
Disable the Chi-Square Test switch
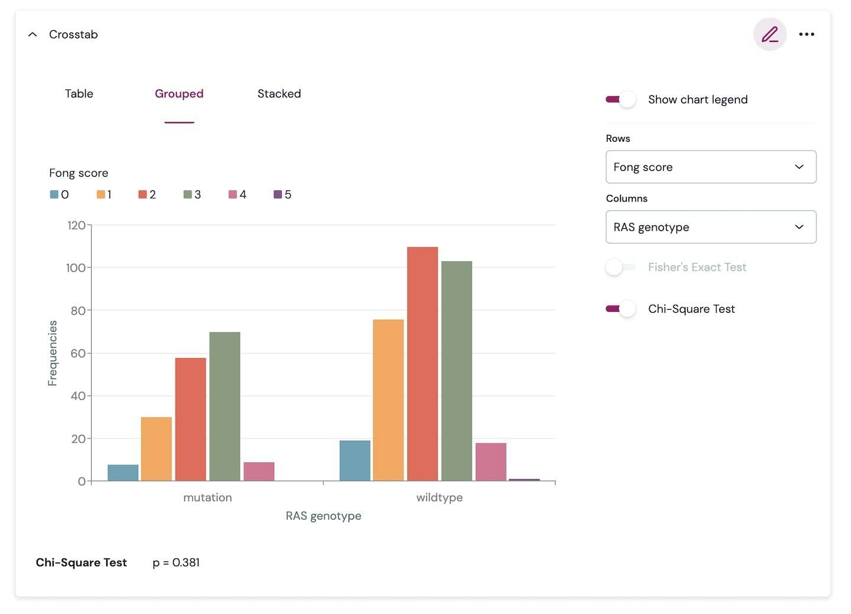[x=621, y=308]
